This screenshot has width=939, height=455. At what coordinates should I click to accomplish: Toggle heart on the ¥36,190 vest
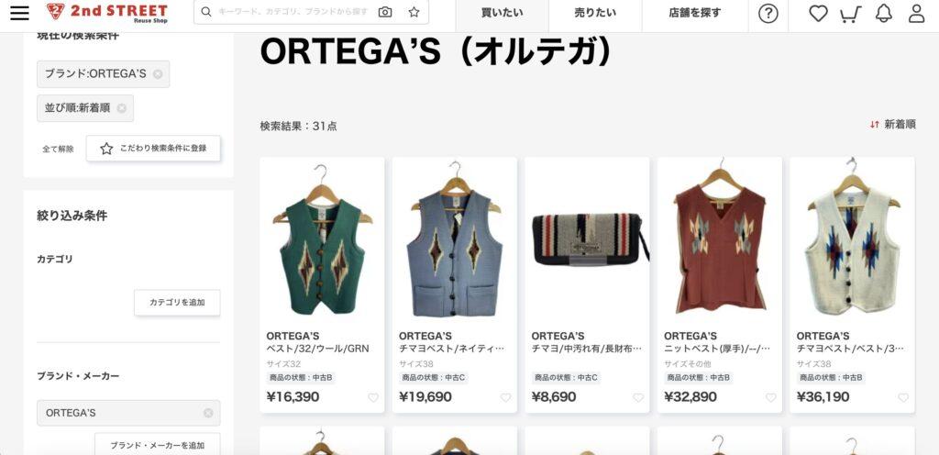(x=903, y=397)
